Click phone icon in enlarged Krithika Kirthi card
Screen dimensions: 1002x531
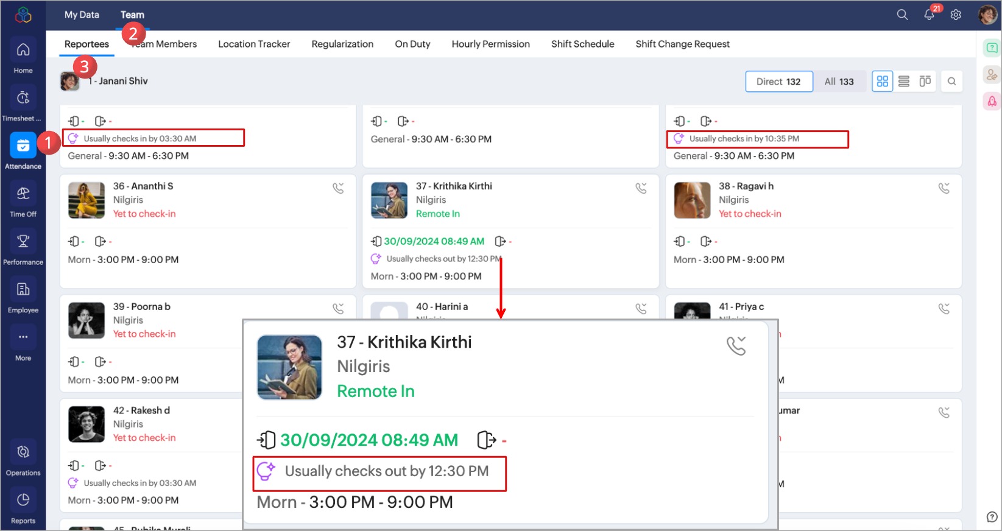(736, 346)
